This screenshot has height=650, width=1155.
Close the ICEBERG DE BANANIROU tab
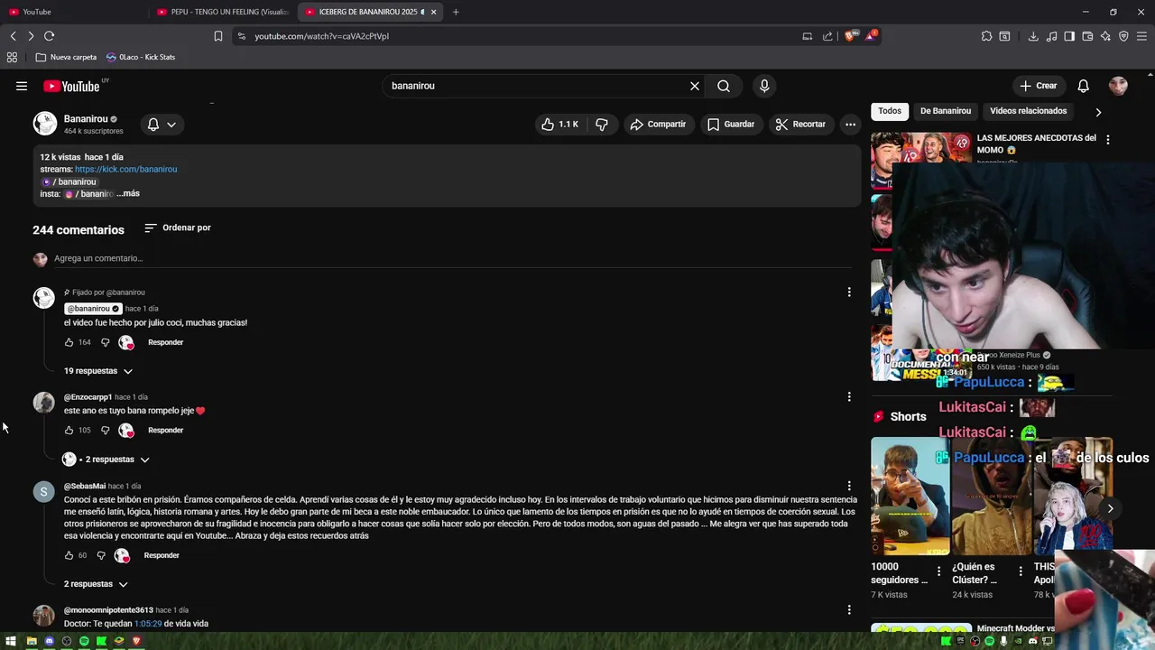pos(433,12)
